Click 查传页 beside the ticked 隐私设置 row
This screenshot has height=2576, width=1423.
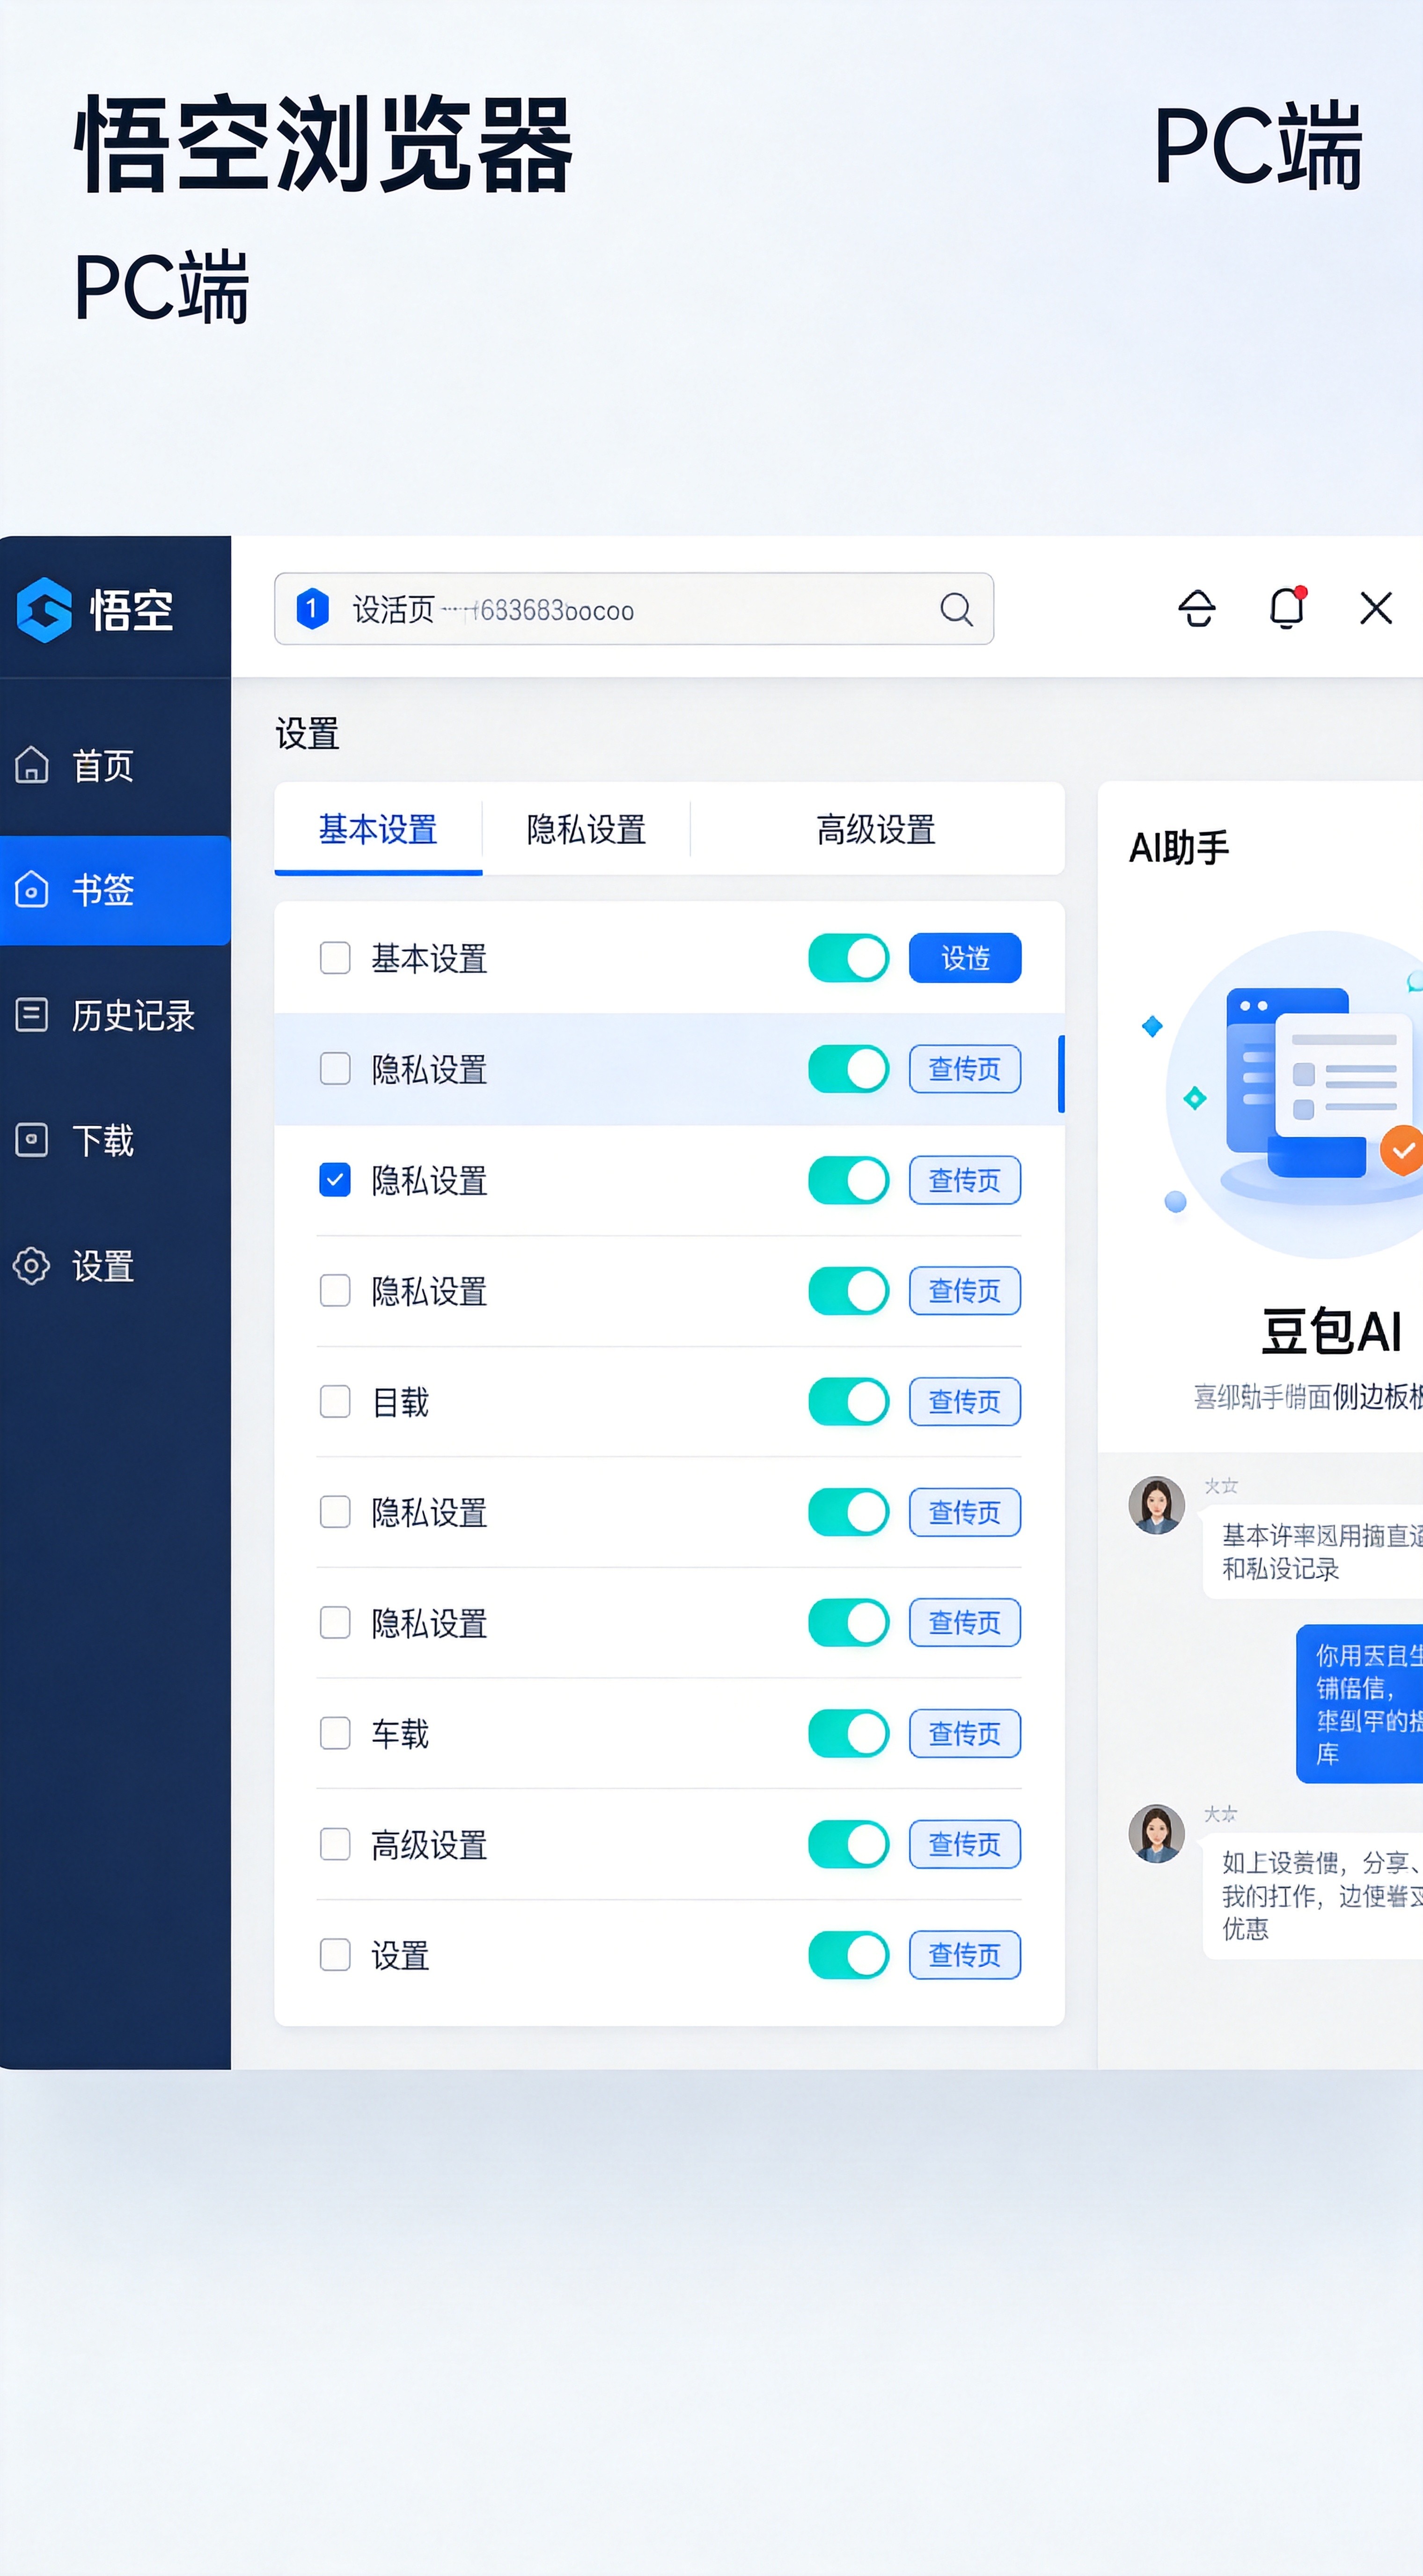tap(965, 1180)
